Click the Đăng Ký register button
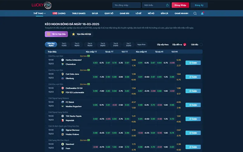 click(199, 5)
